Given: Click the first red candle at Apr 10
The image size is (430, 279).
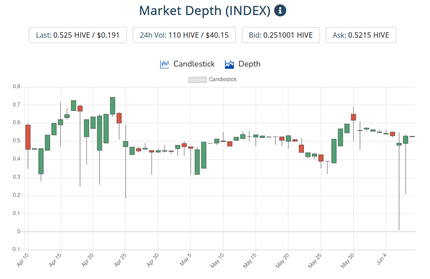Looking at the screenshot, I should (28, 137).
